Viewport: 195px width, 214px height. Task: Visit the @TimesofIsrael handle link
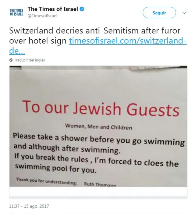pyautogui.click(x=42, y=16)
